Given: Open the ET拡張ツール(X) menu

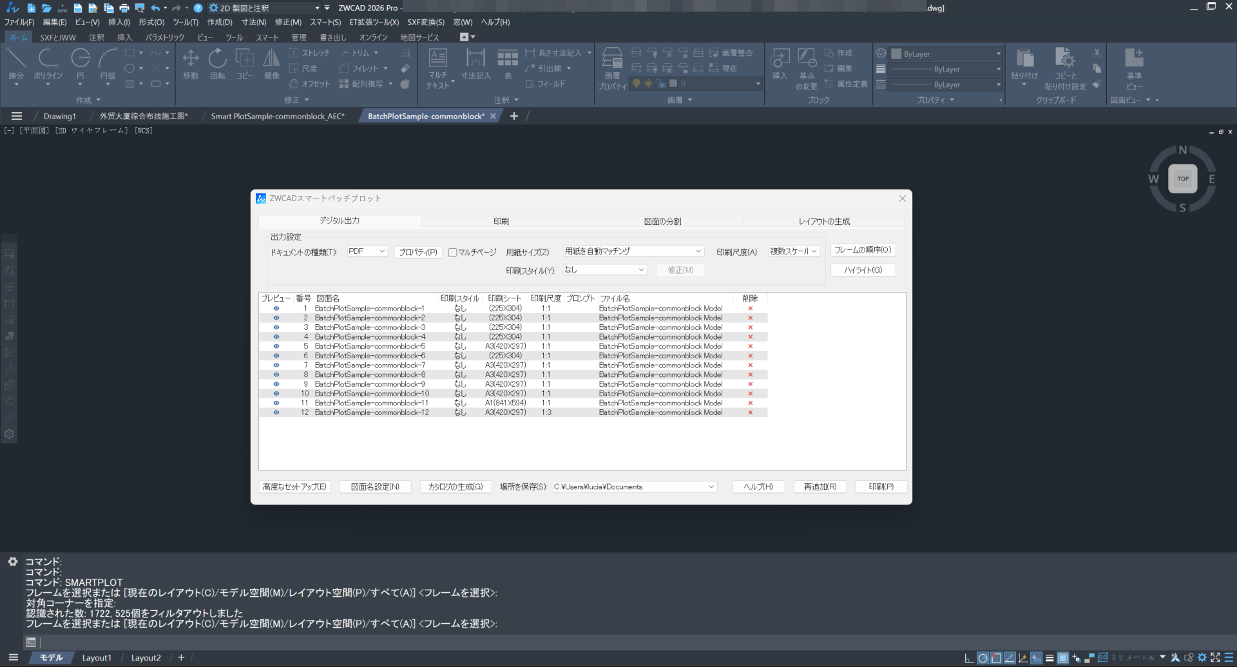Looking at the screenshot, I should (x=374, y=22).
